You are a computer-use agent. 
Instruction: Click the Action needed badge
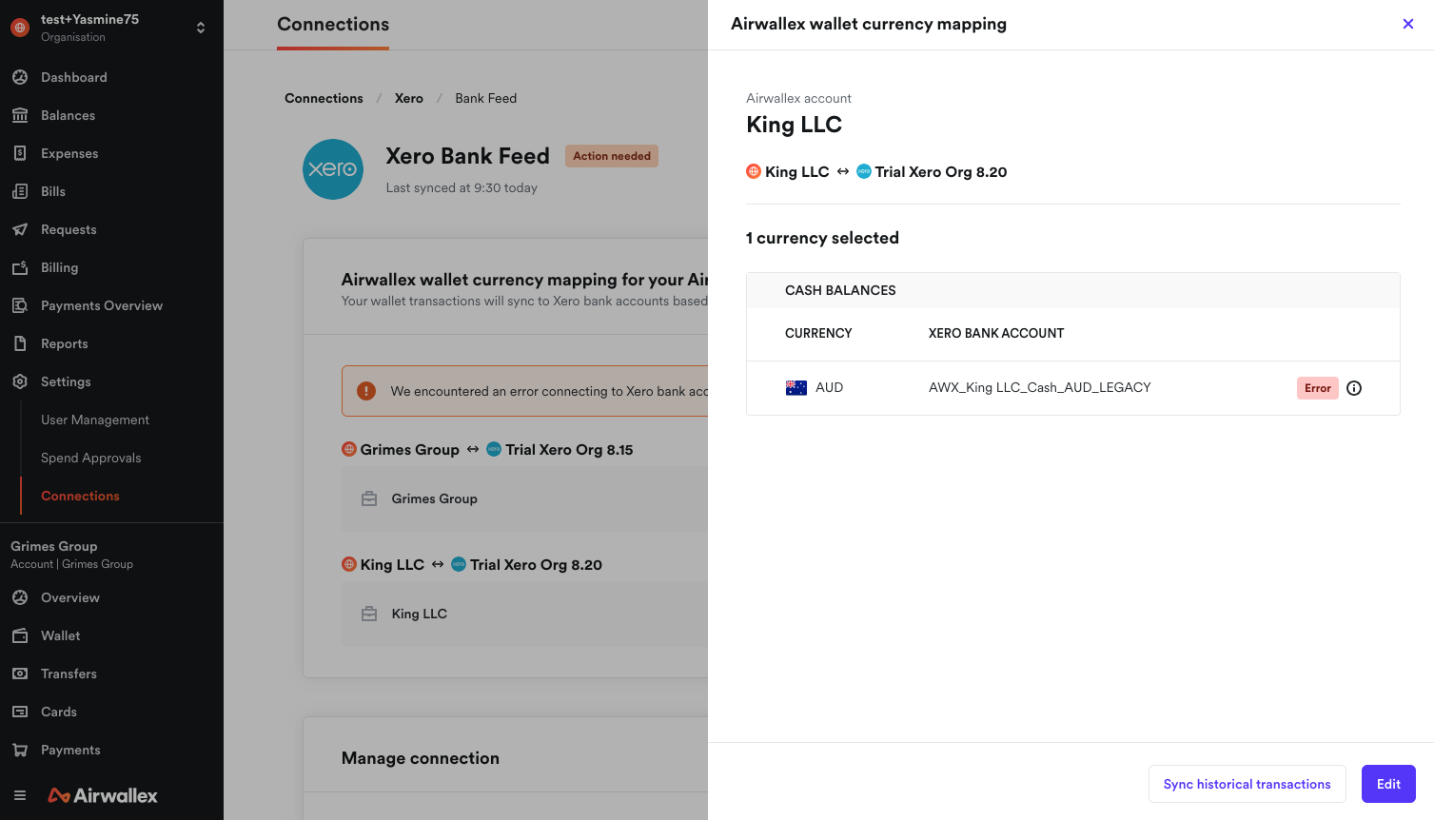coord(612,156)
